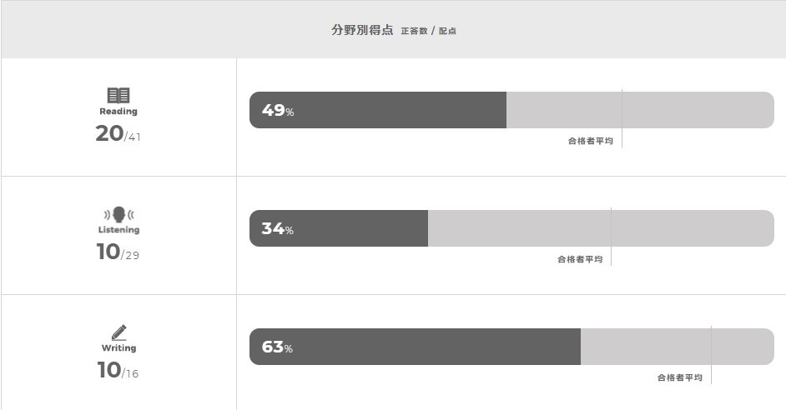Click the dark 34% Listening progress bar
The height and width of the screenshot is (410, 786).
339,228
